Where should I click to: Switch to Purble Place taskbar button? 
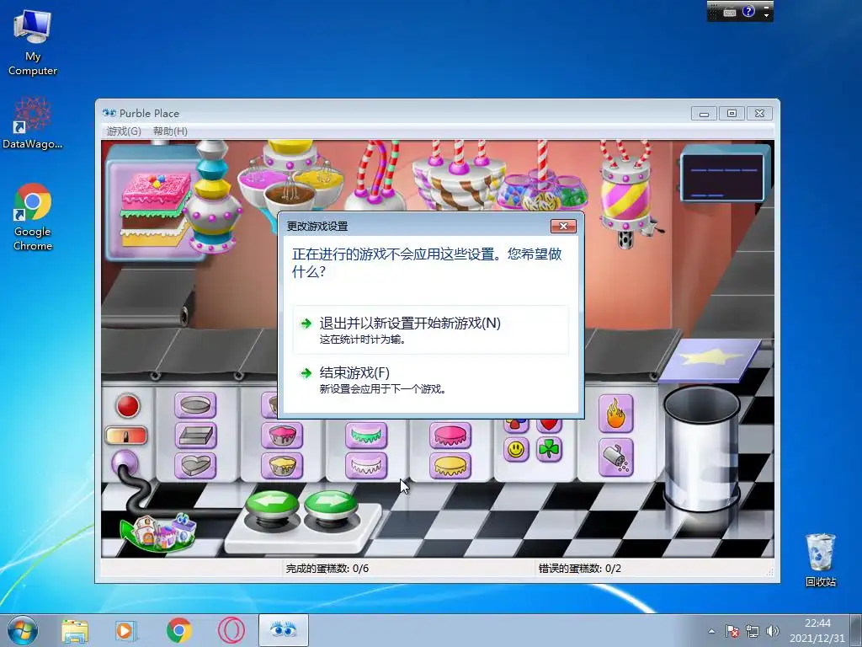(283, 630)
